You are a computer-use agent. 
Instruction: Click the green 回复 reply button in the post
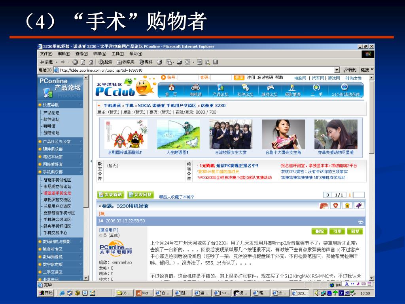[x=355, y=231]
